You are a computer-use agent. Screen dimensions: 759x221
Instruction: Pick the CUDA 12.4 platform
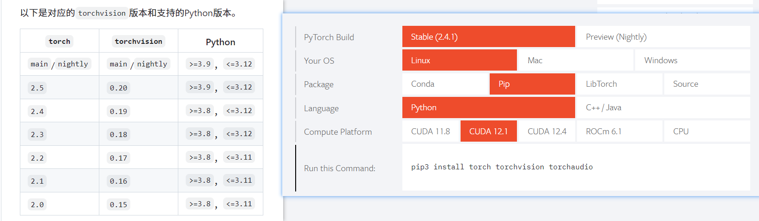[547, 131]
